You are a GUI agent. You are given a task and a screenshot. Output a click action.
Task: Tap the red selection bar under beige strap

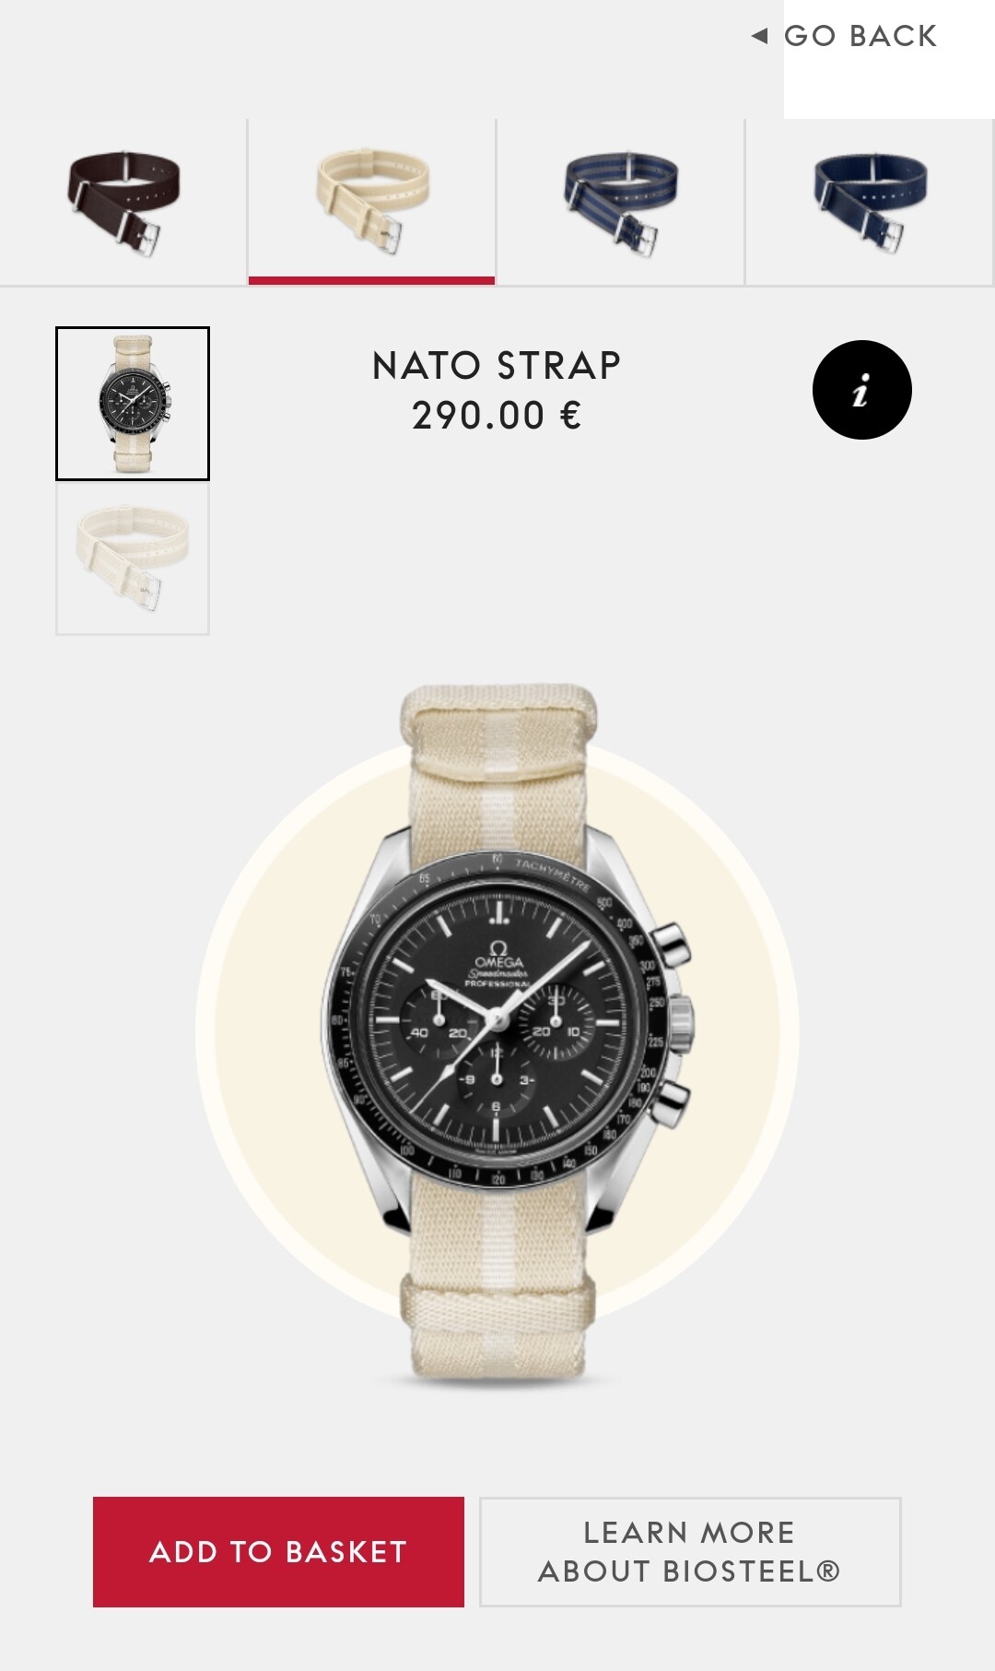click(372, 280)
